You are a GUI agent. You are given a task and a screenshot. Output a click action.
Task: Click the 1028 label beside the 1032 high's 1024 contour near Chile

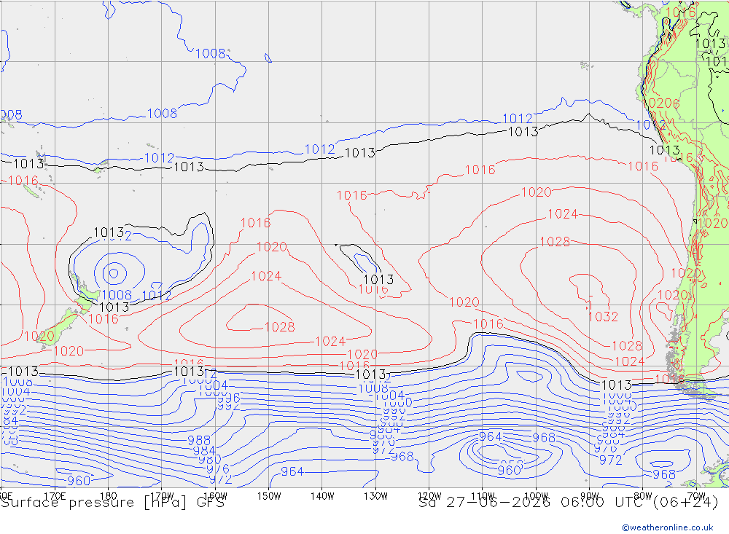627,346
